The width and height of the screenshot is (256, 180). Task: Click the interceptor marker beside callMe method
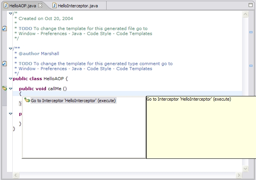[x=4, y=89]
